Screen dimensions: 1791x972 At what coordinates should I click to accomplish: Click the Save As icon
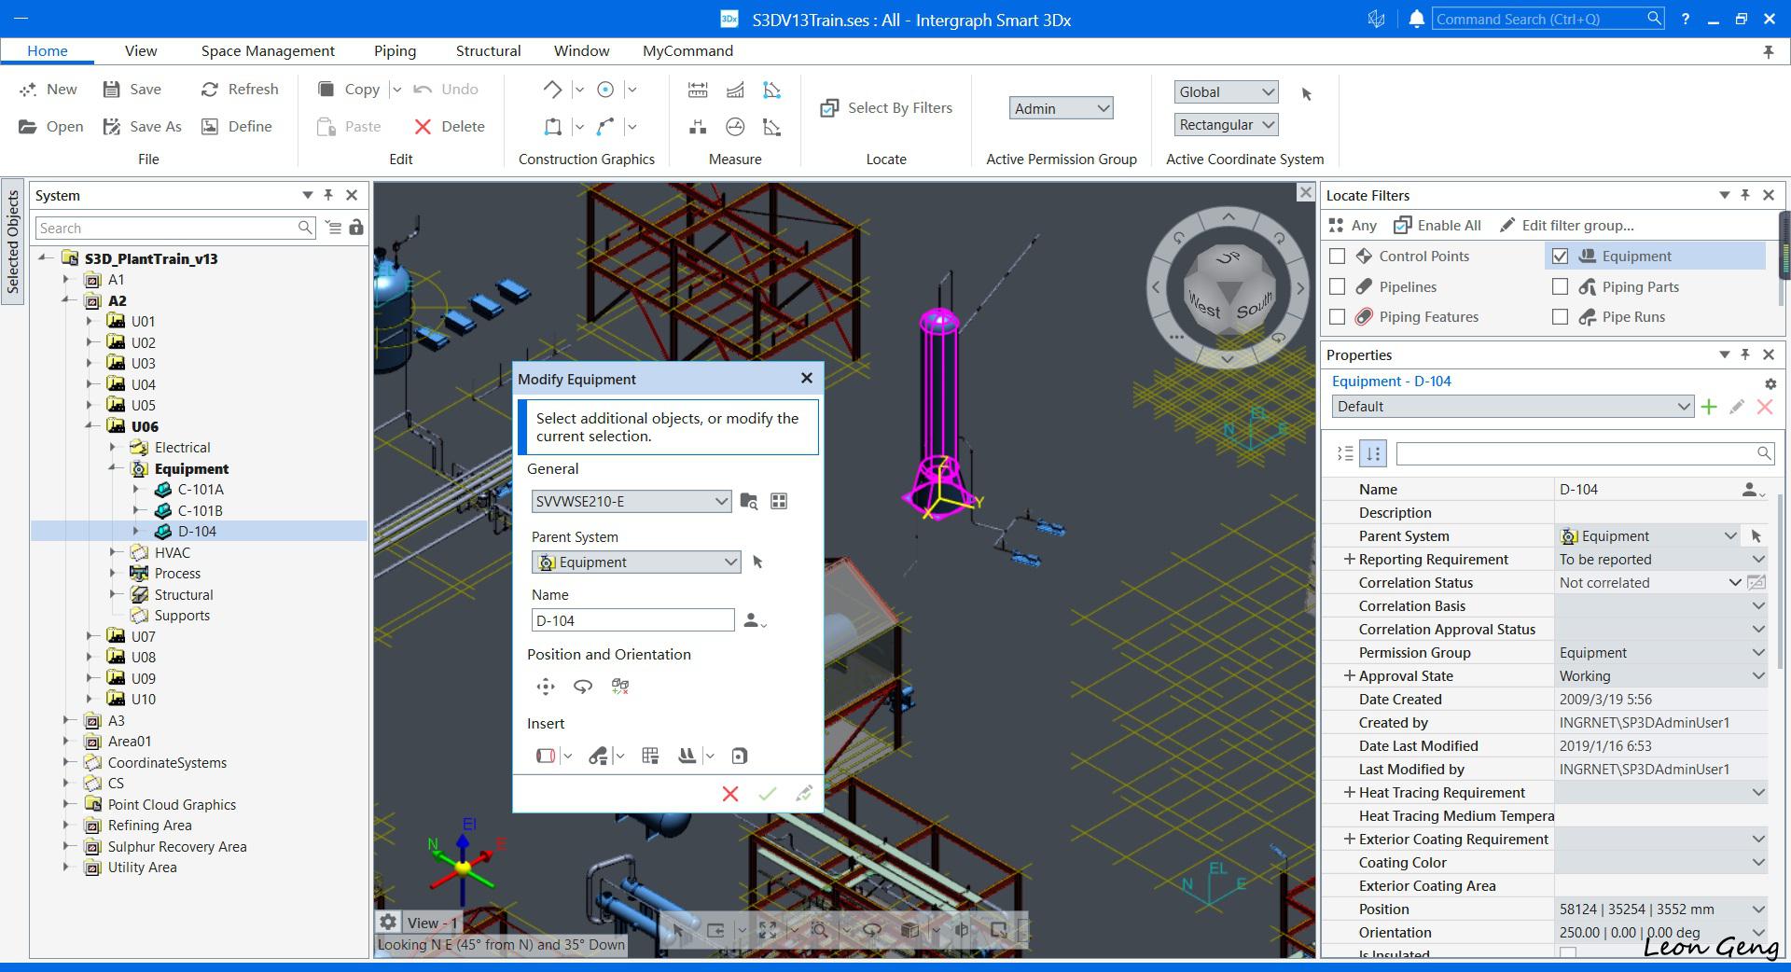[x=112, y=127]
